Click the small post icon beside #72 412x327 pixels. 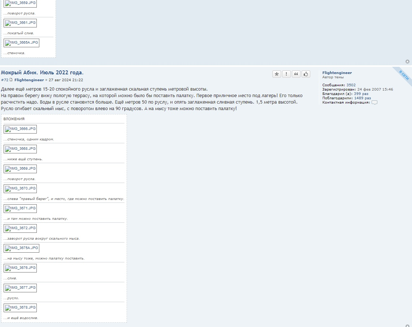11,80
